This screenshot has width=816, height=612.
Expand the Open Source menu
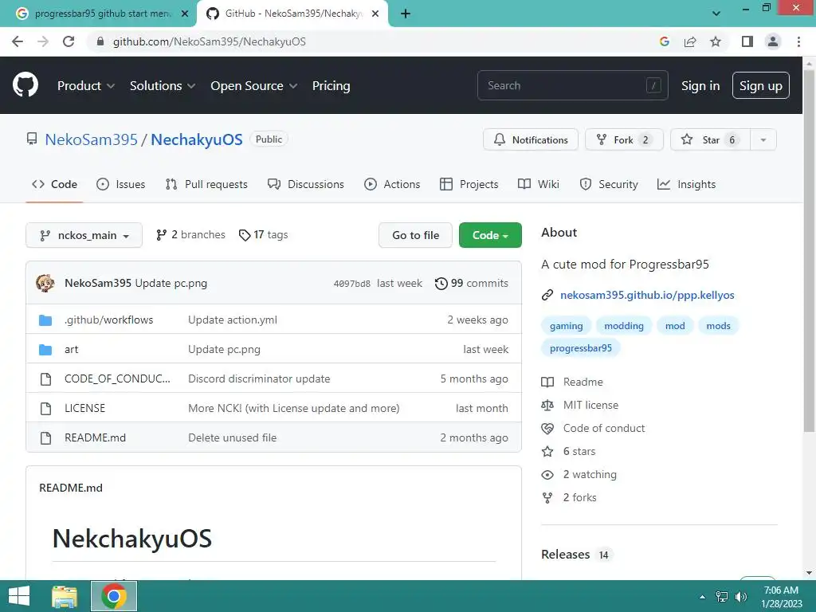254,85
